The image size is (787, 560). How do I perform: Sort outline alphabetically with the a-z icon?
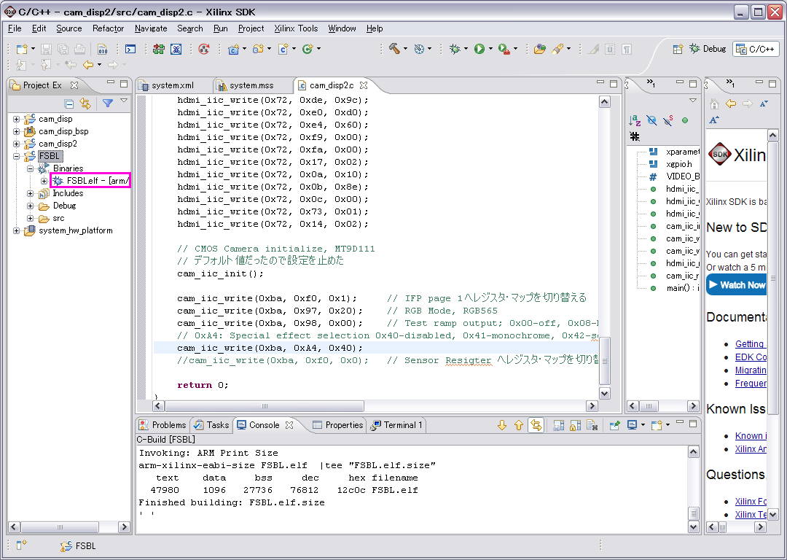click(x=635, y=120)
